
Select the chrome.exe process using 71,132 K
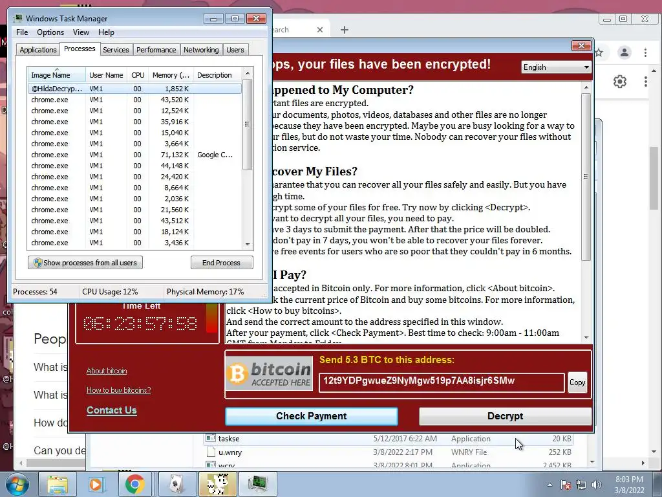coord(134,155)
